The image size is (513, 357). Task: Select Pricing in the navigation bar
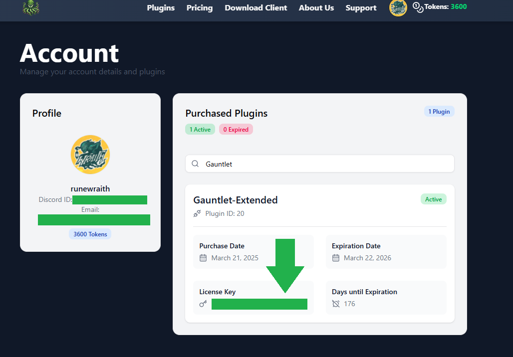[199, 8]
